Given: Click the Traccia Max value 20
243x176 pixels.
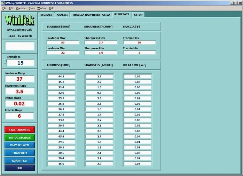Looking at the screenshot, I should coord(139,43).
